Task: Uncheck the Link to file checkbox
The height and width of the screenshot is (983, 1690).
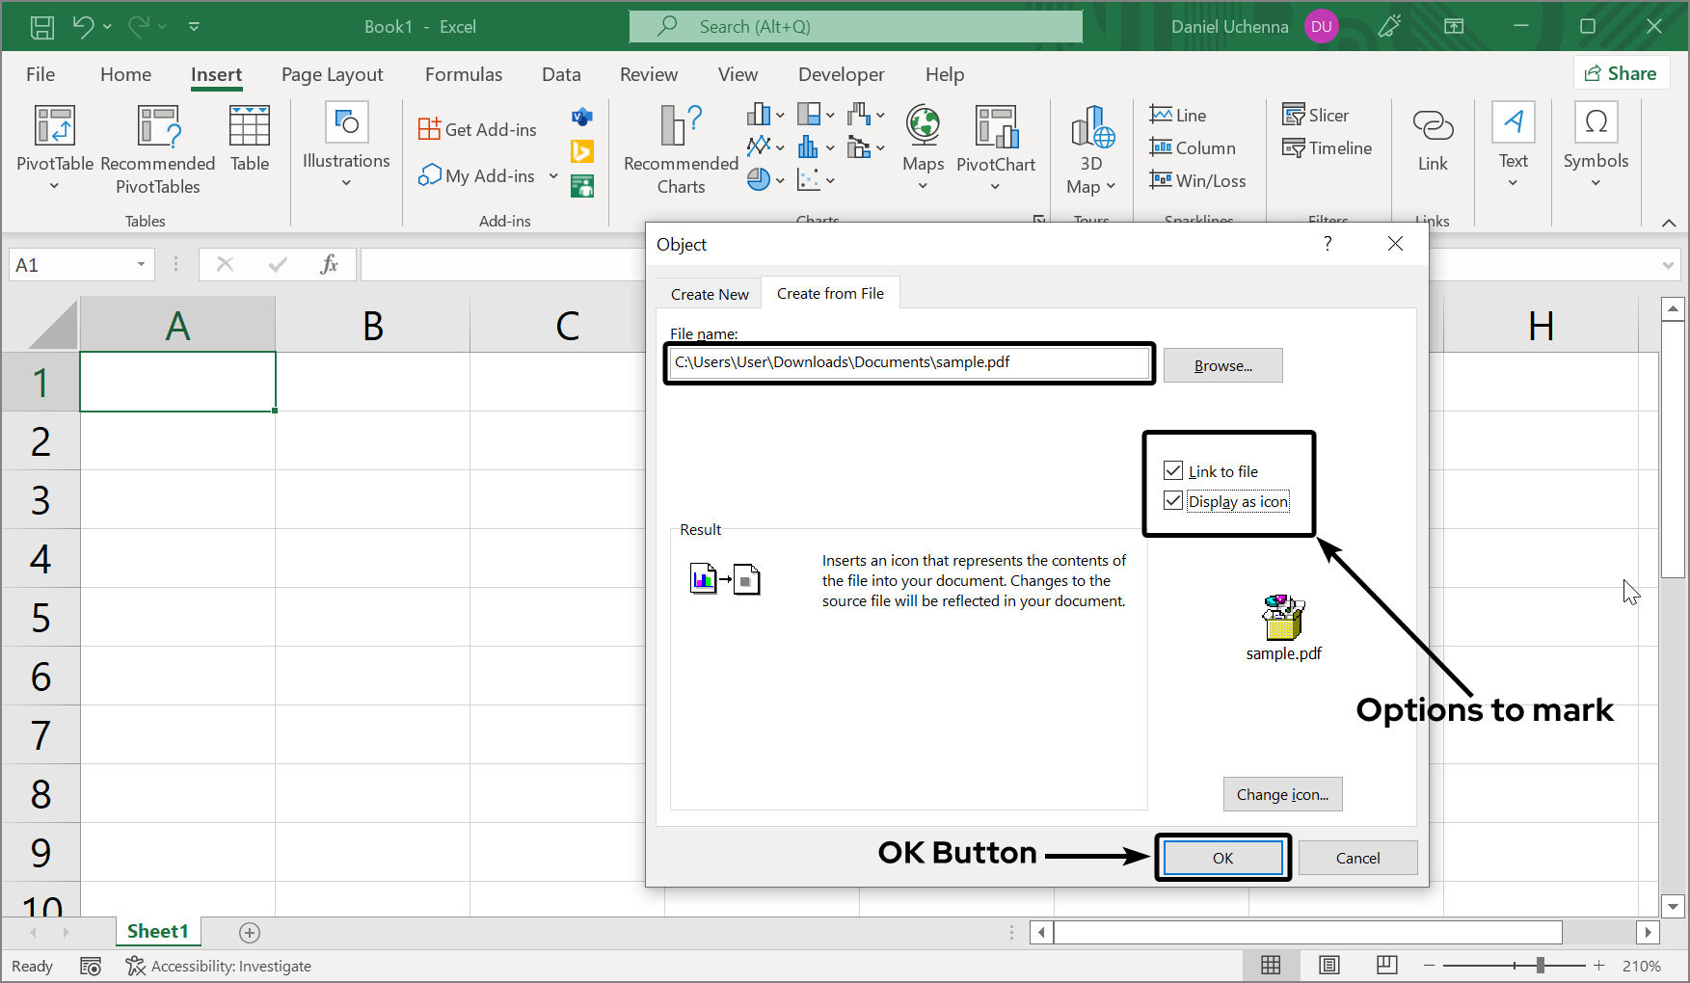Action: 1173,471
